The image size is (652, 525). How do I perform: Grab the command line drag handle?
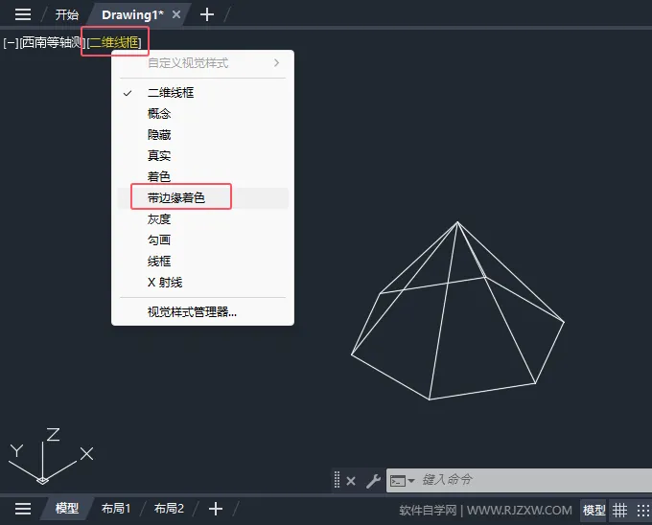tap(337, 480)
